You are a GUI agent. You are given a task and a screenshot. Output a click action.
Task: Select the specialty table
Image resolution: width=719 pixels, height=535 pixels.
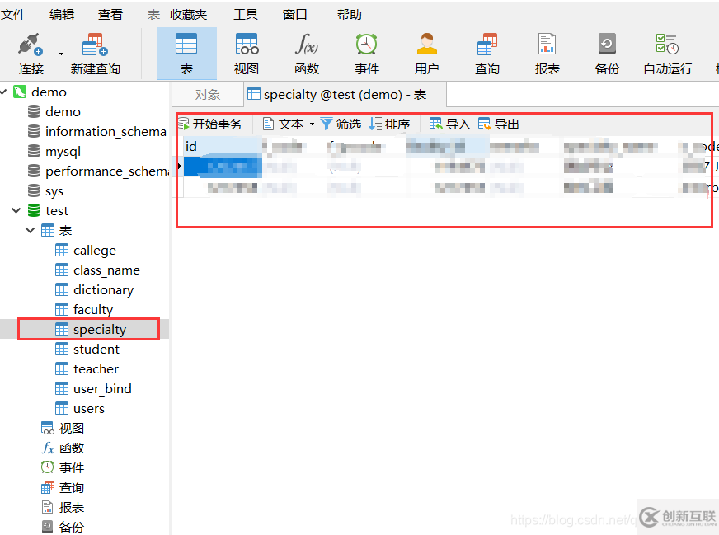[x=100, y=329]
